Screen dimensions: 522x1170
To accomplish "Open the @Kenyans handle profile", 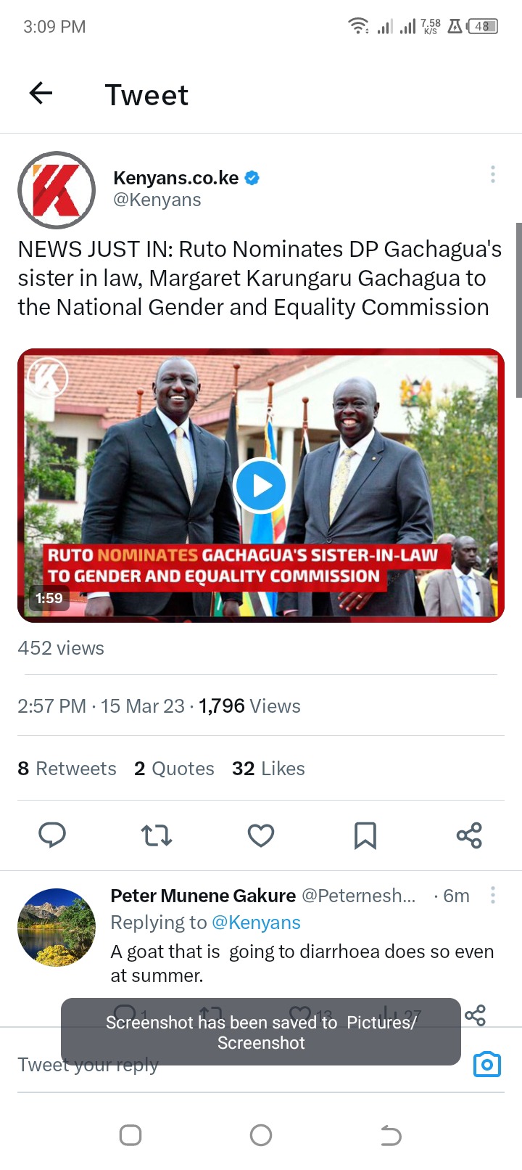I will pyautogui.click(x=157, y=200).
